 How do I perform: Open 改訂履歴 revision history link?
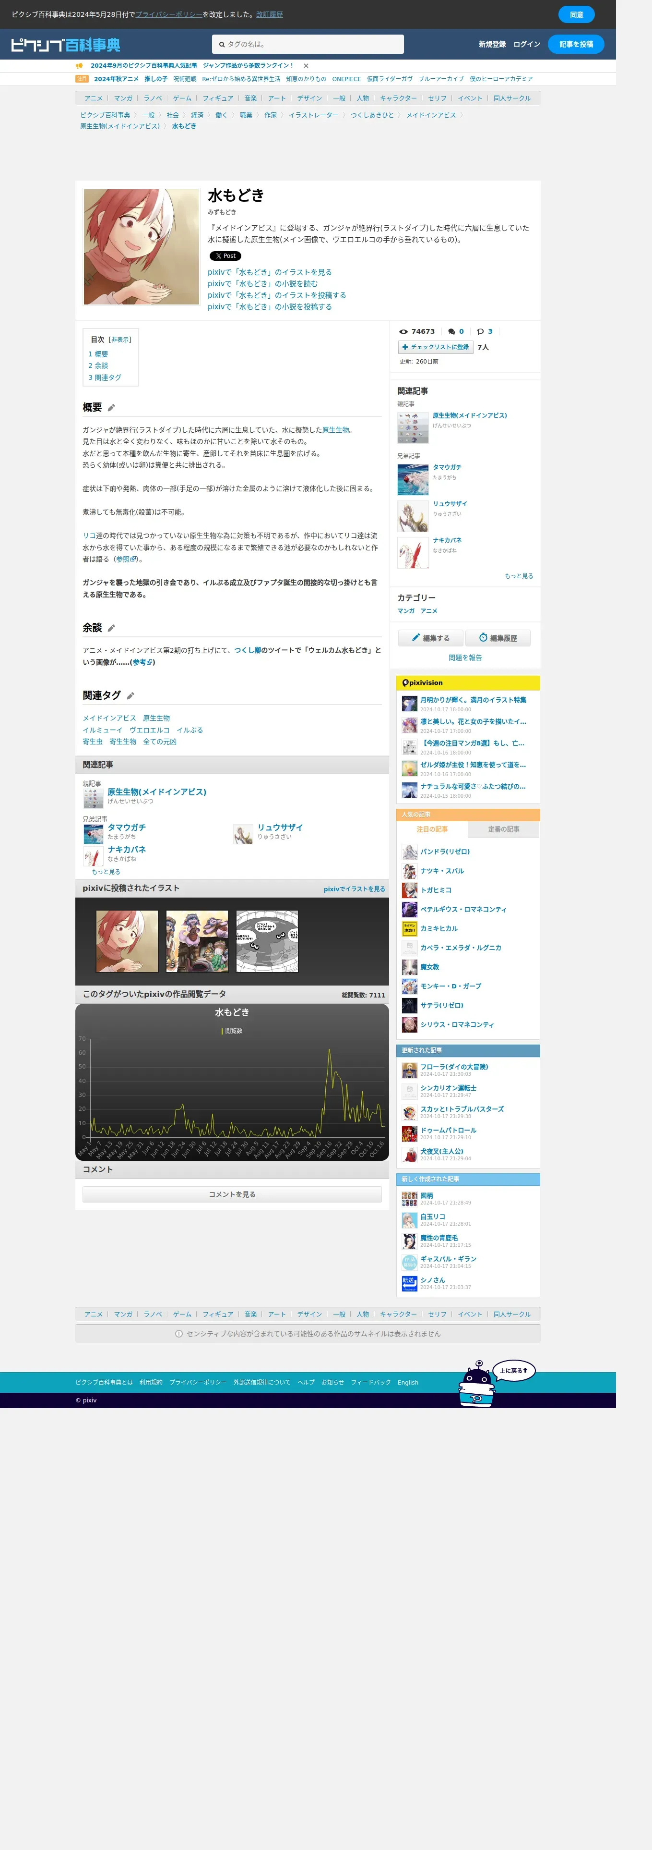[269, 14]
